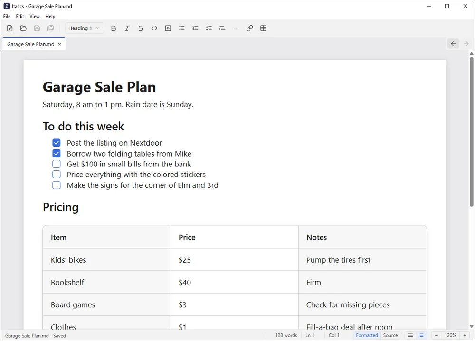Switch to Formatted view mode
Image resolution: width=475 pixels, height=341 pixels.
point(367,335)
